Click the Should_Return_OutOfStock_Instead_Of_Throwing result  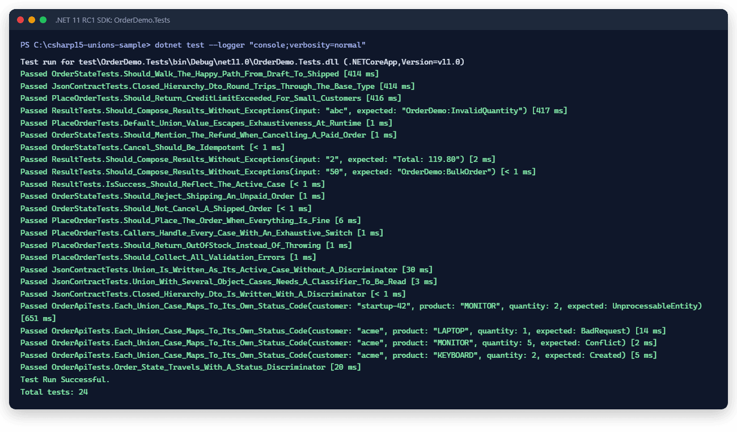pyautogui.click(x=186, y=245)
